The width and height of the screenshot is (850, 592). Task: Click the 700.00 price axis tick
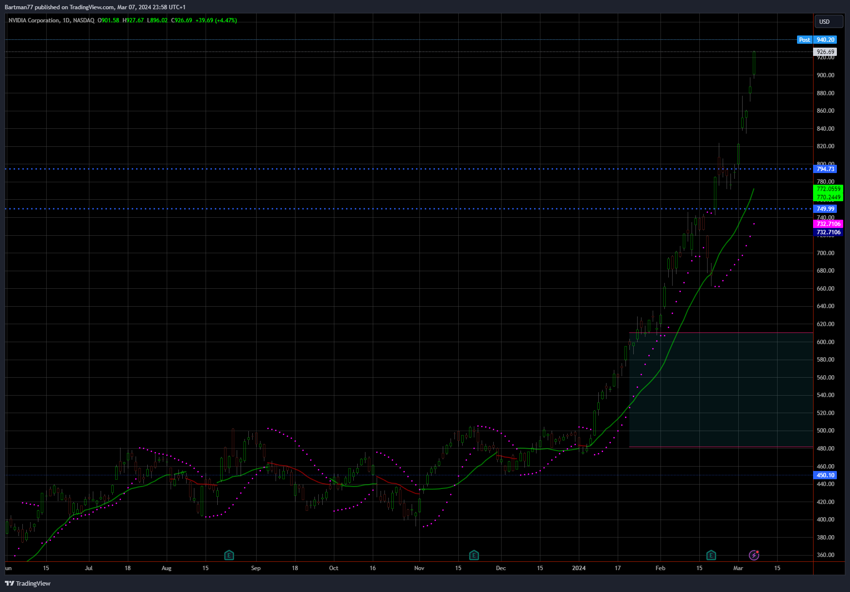point(826,253)
